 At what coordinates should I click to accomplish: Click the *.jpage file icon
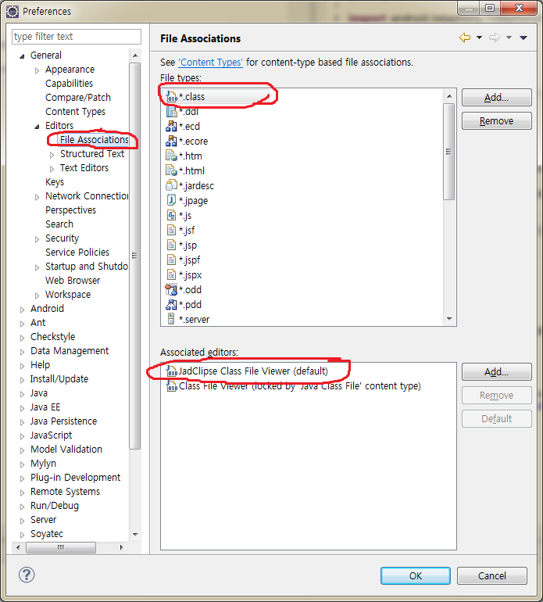[171, 200]
